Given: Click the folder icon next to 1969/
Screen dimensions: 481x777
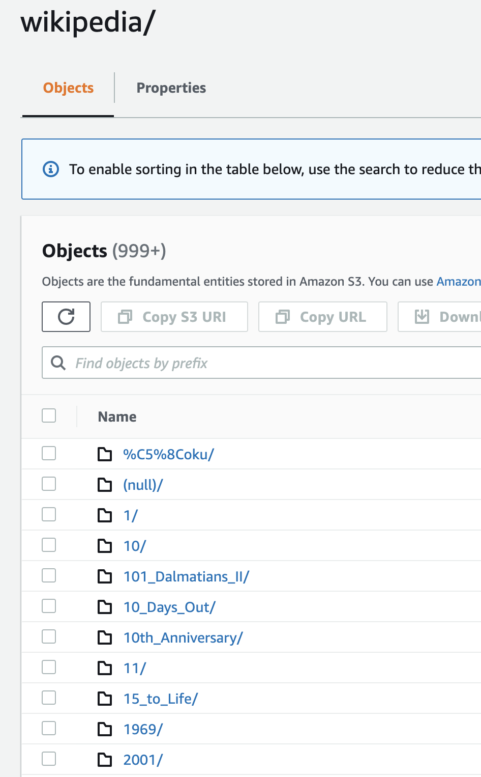Looking at the screenshot, I should coord(105,729).
